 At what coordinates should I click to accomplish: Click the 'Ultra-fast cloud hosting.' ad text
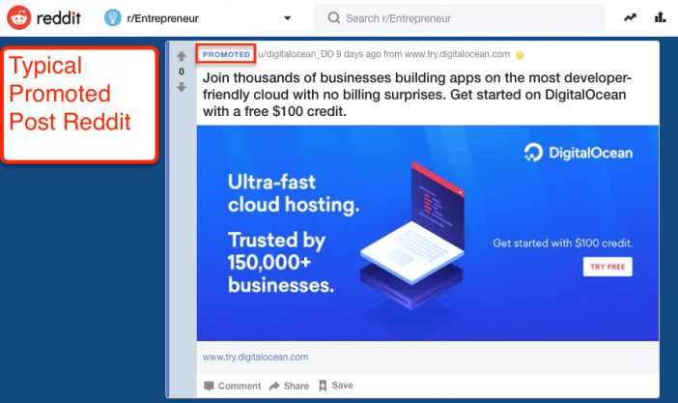[294, 193]
